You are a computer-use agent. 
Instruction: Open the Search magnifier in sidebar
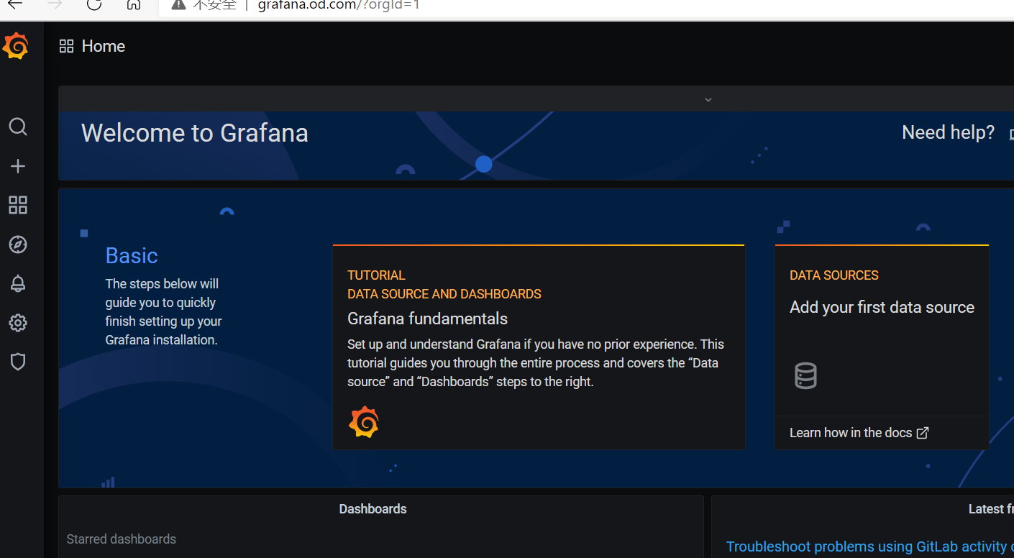tap(18, 127)
